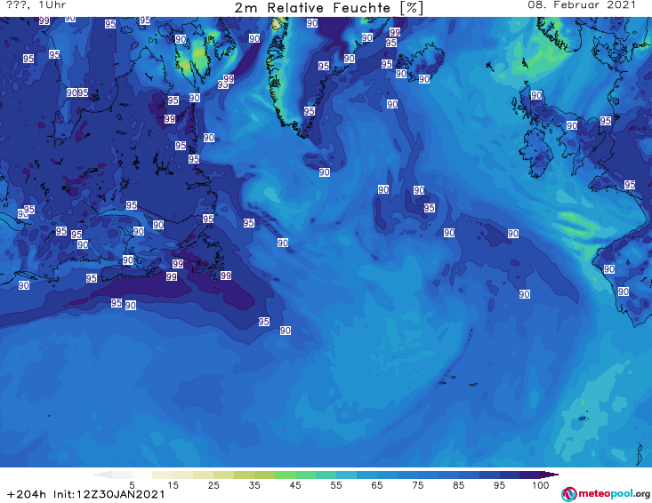The height and width of the screenshot is (503, 652).
Task: Click legend value 55 on the color scale
Action: (336, 485)
